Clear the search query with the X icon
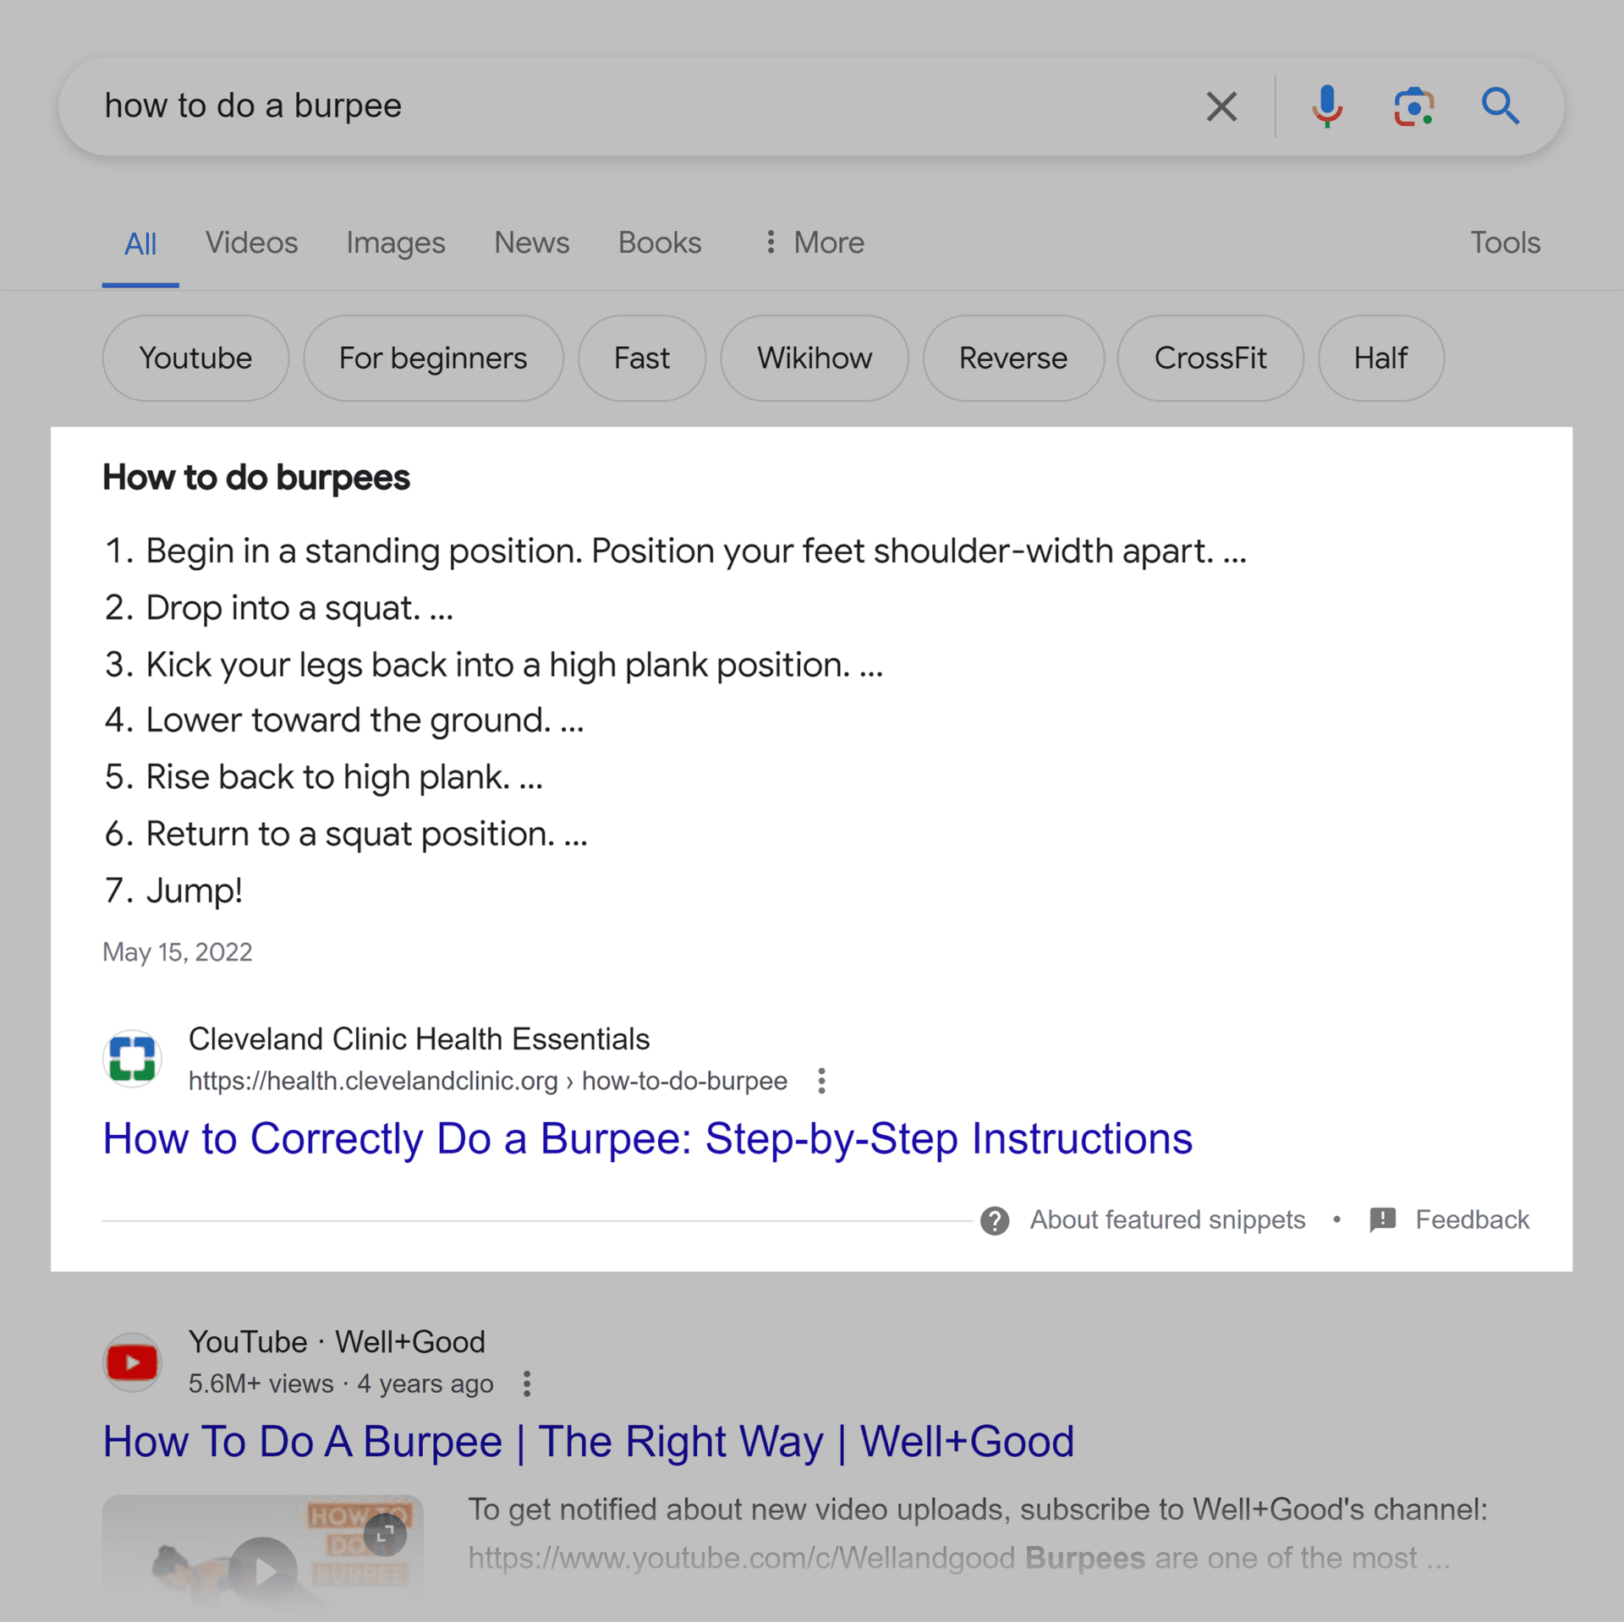Image resolution: width=1624 pixels, height=1622 pixels. click(x=1221, y=106)
